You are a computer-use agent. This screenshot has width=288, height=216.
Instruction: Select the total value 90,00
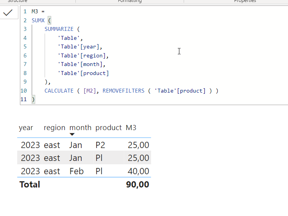138,184
